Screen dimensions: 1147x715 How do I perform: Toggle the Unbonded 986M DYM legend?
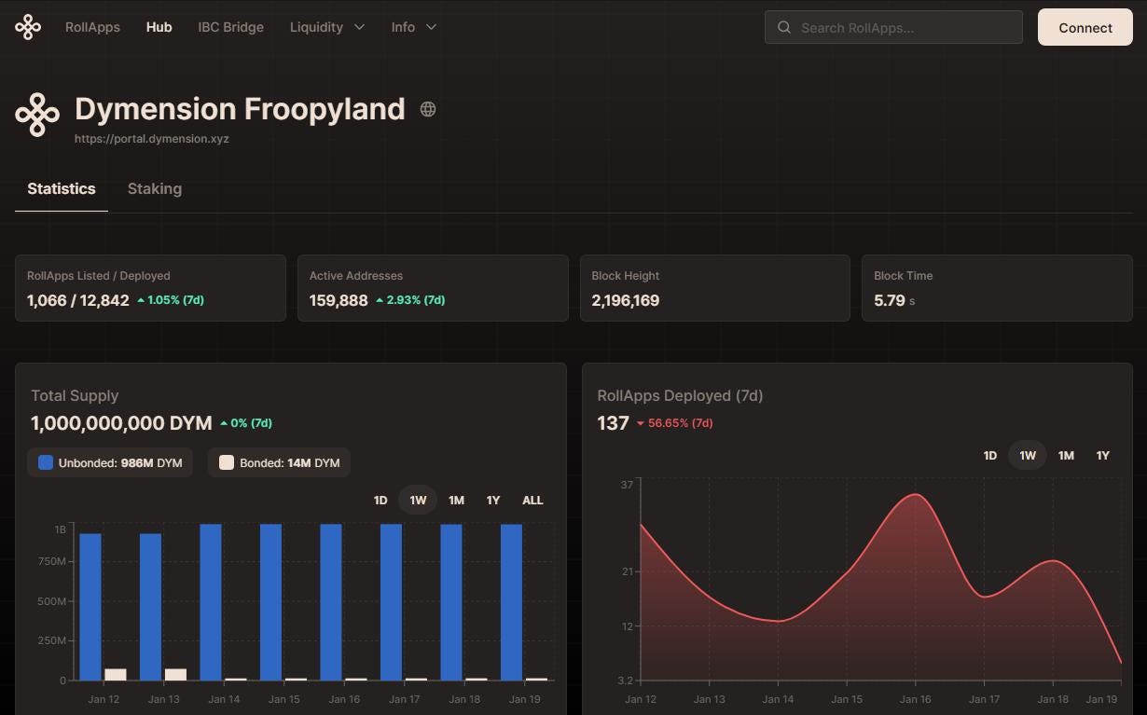coord(110,462)
